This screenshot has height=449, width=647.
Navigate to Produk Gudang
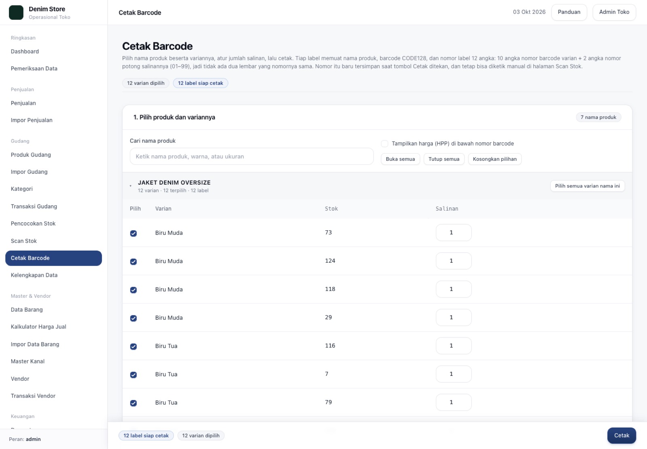53,155
